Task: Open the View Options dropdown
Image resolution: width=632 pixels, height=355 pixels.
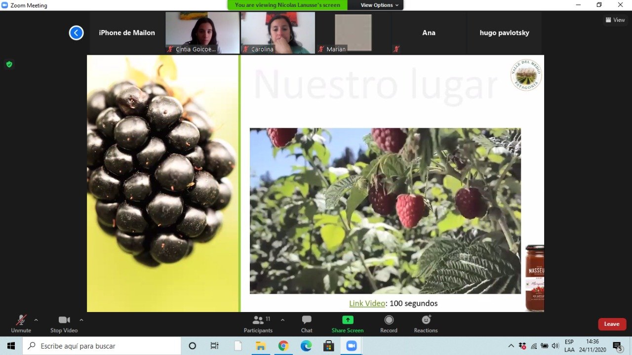Action: (379, 5)
